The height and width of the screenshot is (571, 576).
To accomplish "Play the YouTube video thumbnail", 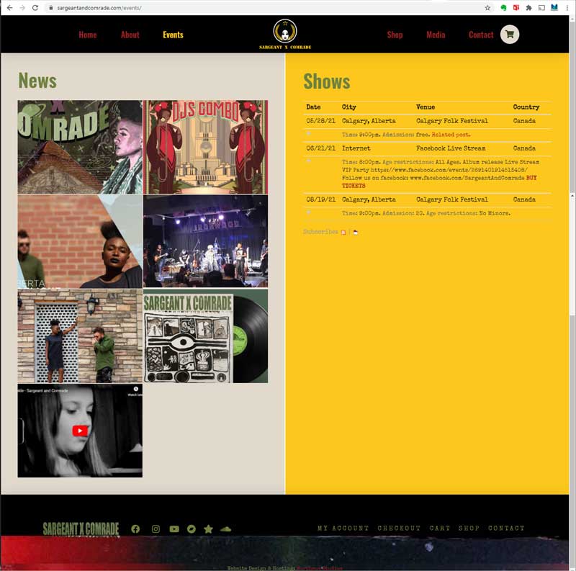I will (80, 431).
